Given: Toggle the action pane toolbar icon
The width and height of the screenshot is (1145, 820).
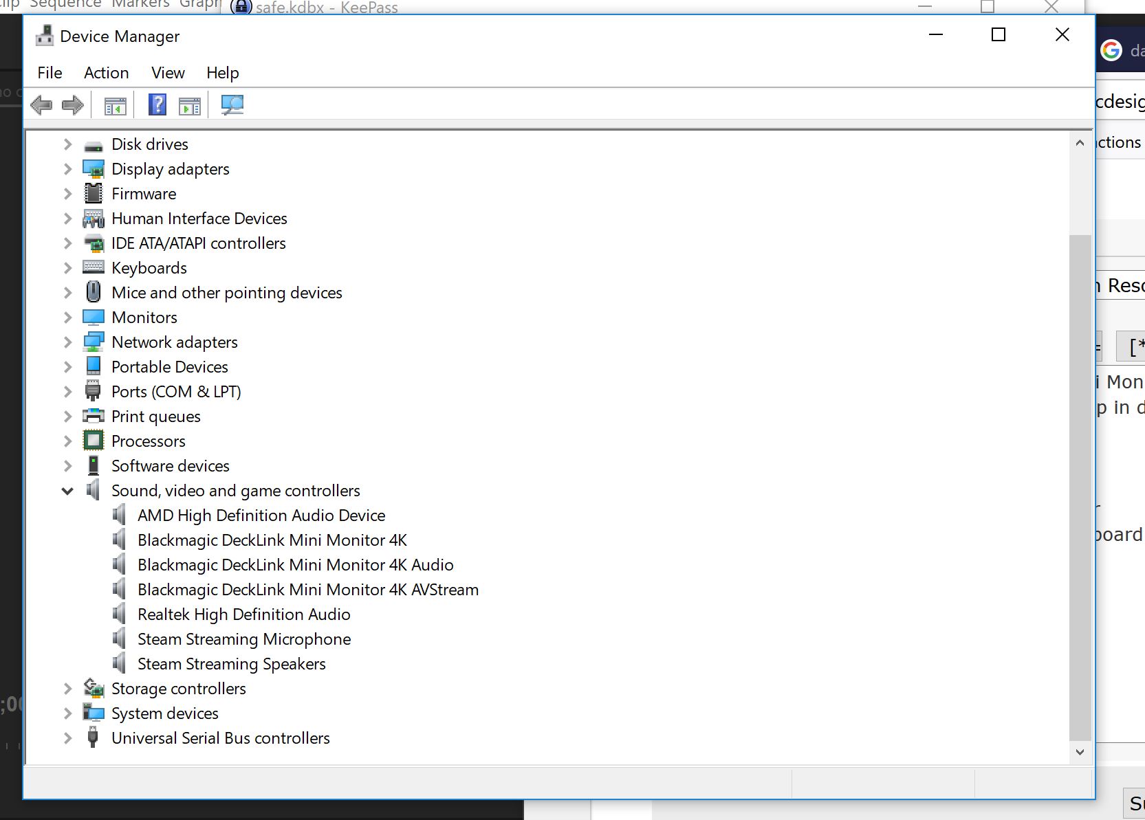Looking at the screenshot, I should click(x=189, y=105).
